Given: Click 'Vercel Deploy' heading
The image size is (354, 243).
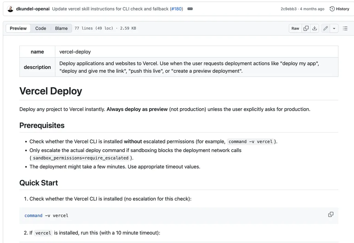Looking at the screenshot, I should (51, 91).
